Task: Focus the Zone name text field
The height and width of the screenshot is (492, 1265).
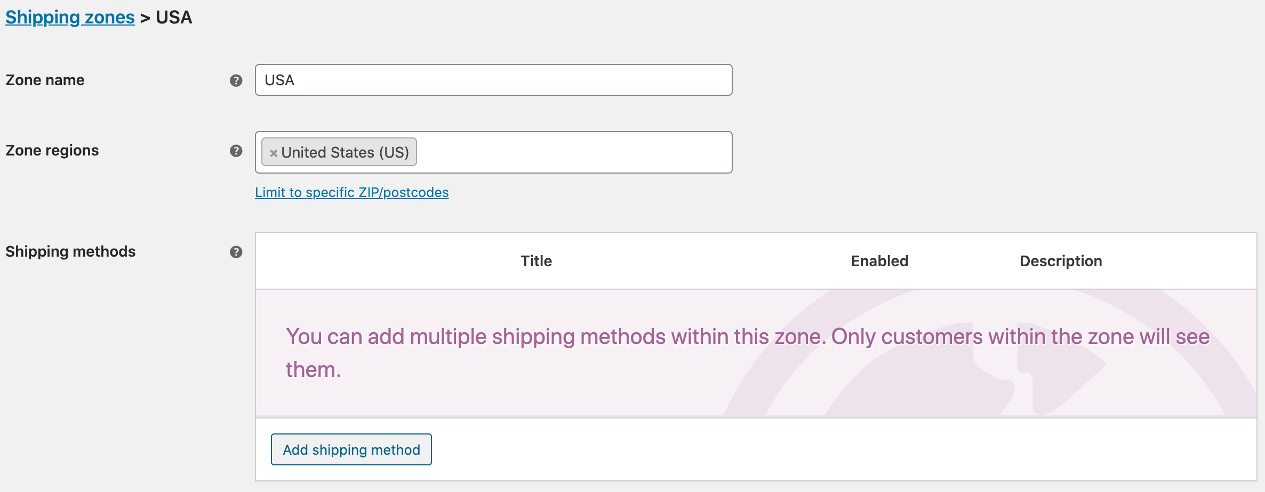Action: pyautogui.click(x=494, y=80)
